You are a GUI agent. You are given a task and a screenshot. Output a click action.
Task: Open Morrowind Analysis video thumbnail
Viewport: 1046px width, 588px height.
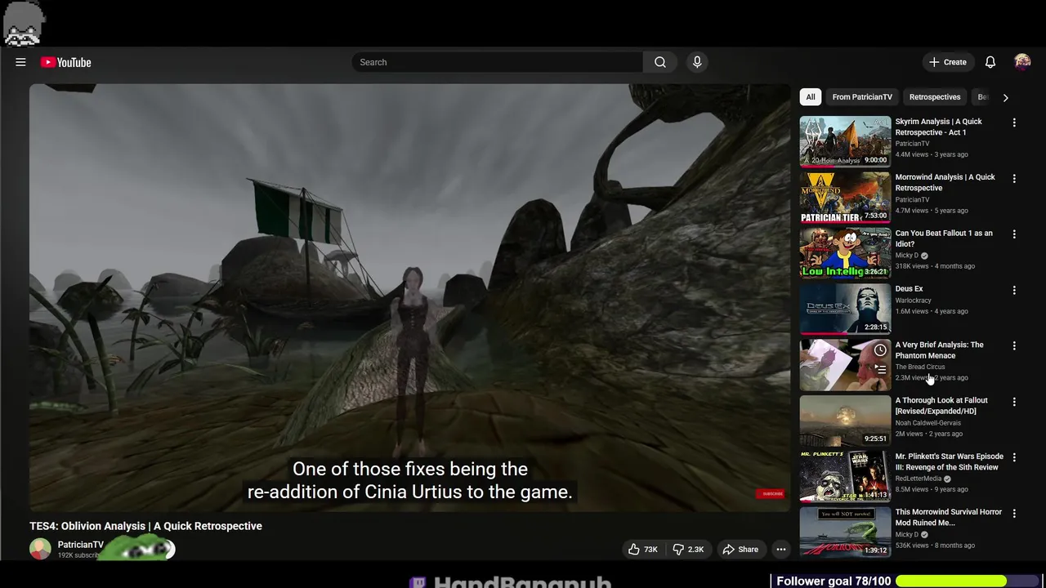(x=845, y=197)
